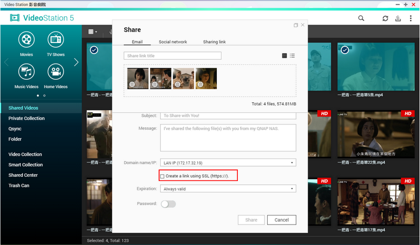This screenshot has width=420, height=245.
Task: Open Shared Videos in sidebar
Action: tap(41, 108)
